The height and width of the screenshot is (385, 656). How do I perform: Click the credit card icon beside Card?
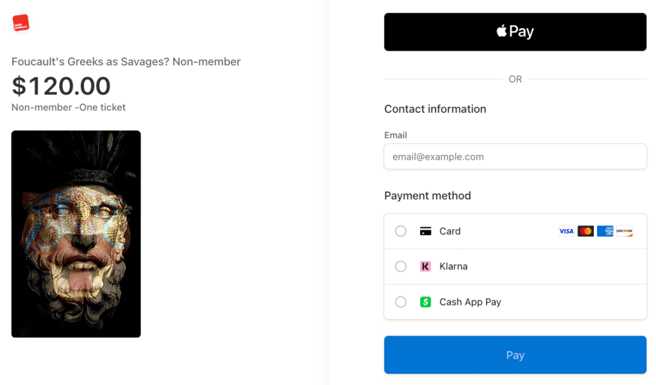click(425, 231)
